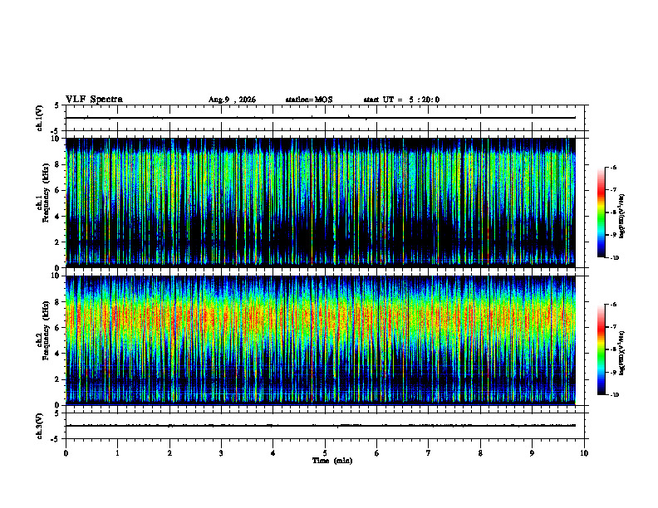Click the "2" kHz tick of ch.1 panel

point(58,242)
